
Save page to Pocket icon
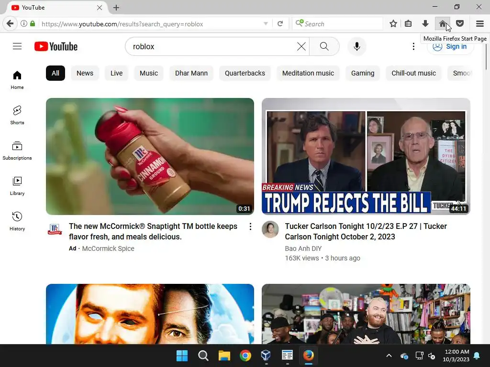(460, 24)
